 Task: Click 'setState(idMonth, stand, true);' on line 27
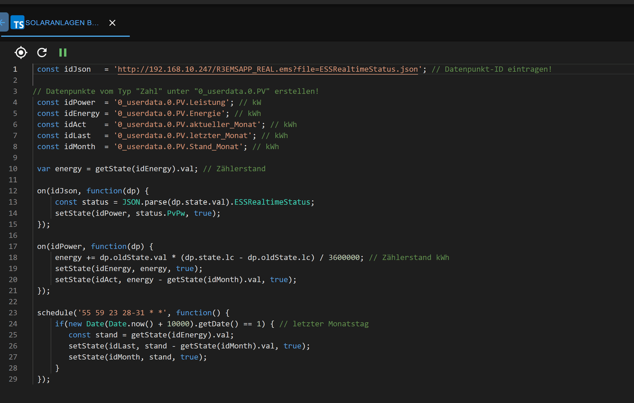pos(138,358)
